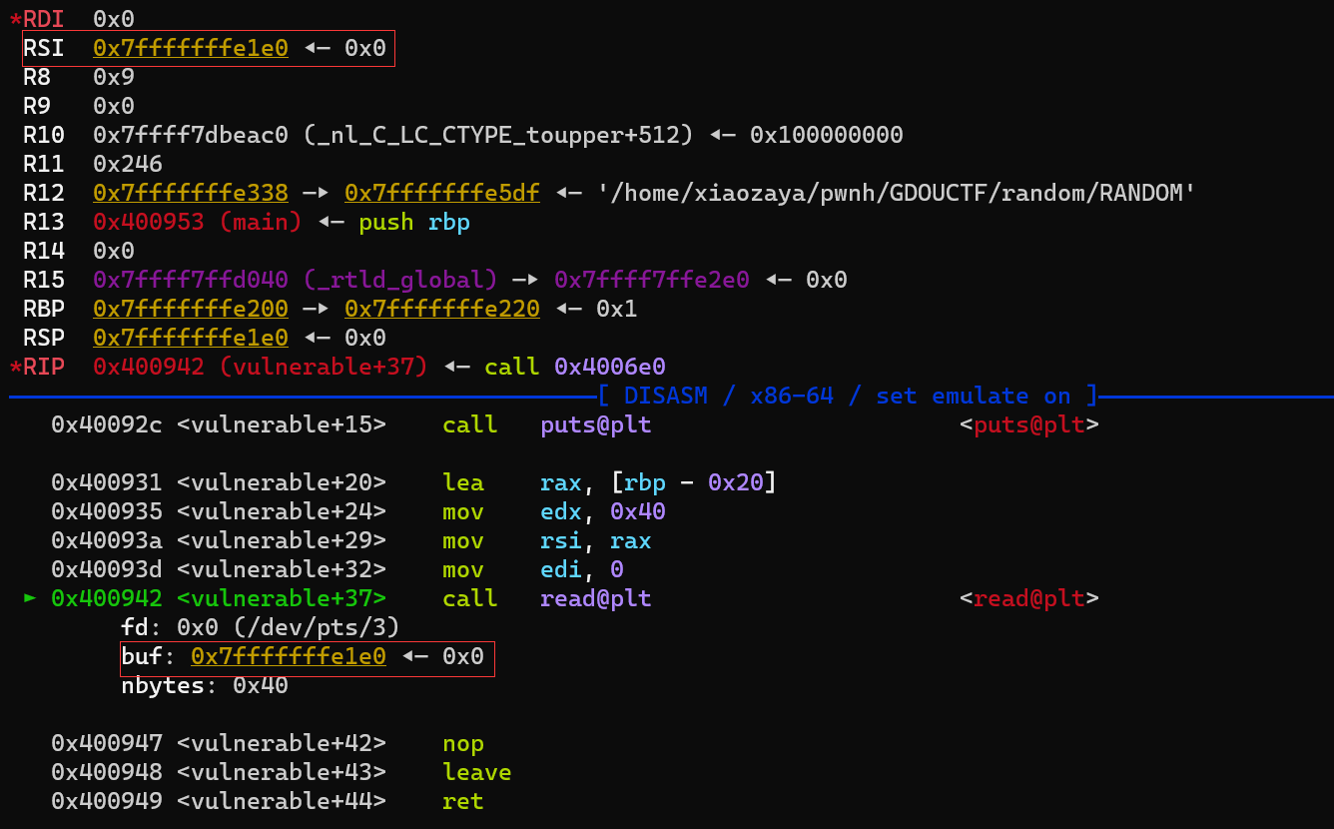Image resolution: width=1334 pixels, height=829 pixels.
Task: Click the fd: 0x0 (/dev/pts/3) argument
Action: 261,627
